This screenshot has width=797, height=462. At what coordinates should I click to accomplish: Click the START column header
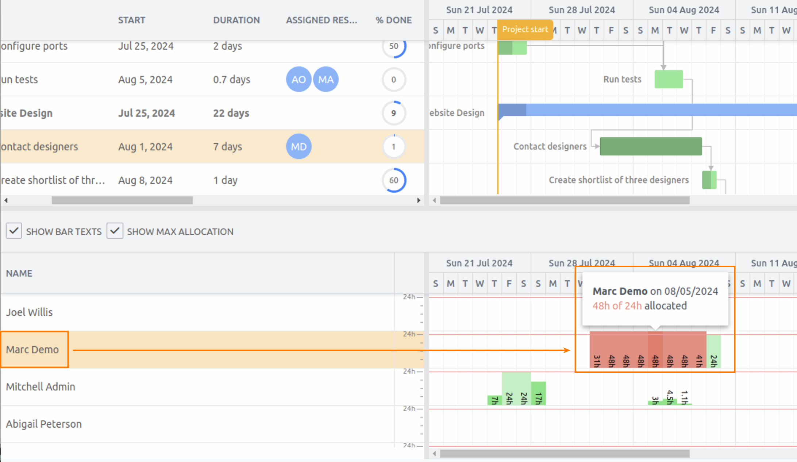pyautogui.click(x=132, y=20)
